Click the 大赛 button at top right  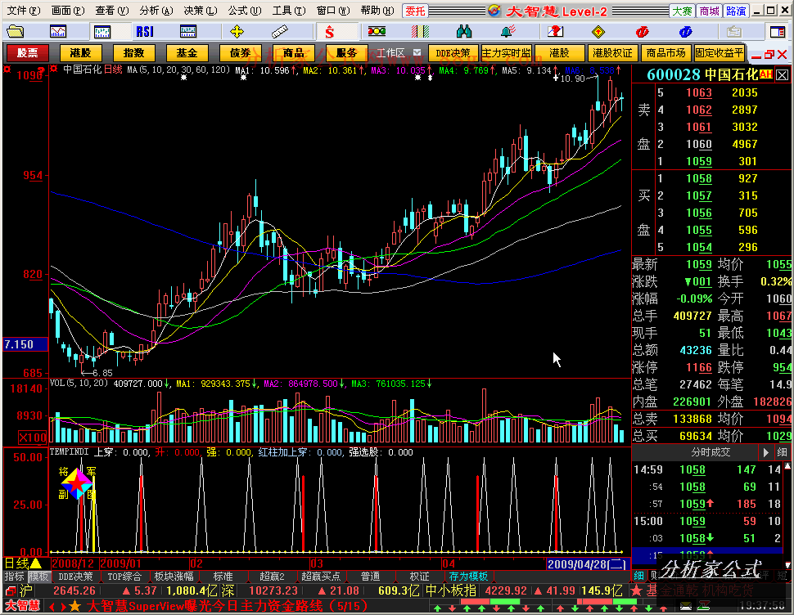[682, 11]
